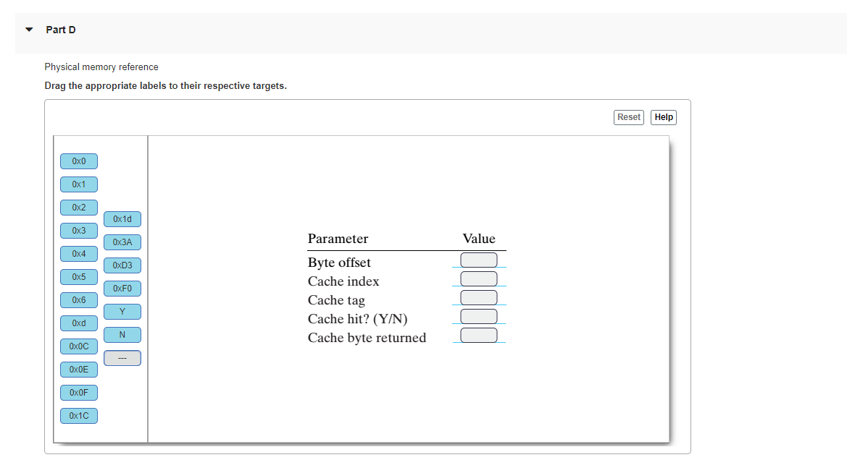
Task: Select the 0x3 draggable label
Action: click(x=78, y=230)
